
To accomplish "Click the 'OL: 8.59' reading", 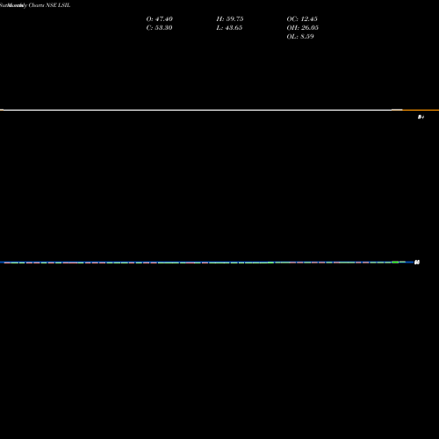I will 300,37.
